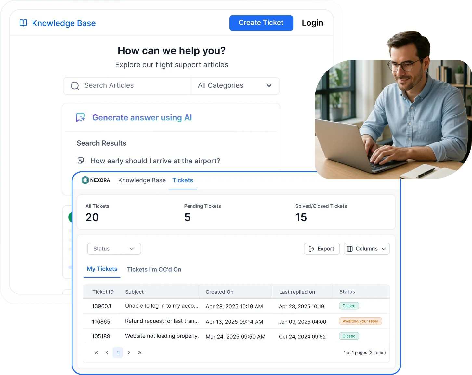Open article about arriving at the airport
472x375 pixels.
[x=155, y=161]
